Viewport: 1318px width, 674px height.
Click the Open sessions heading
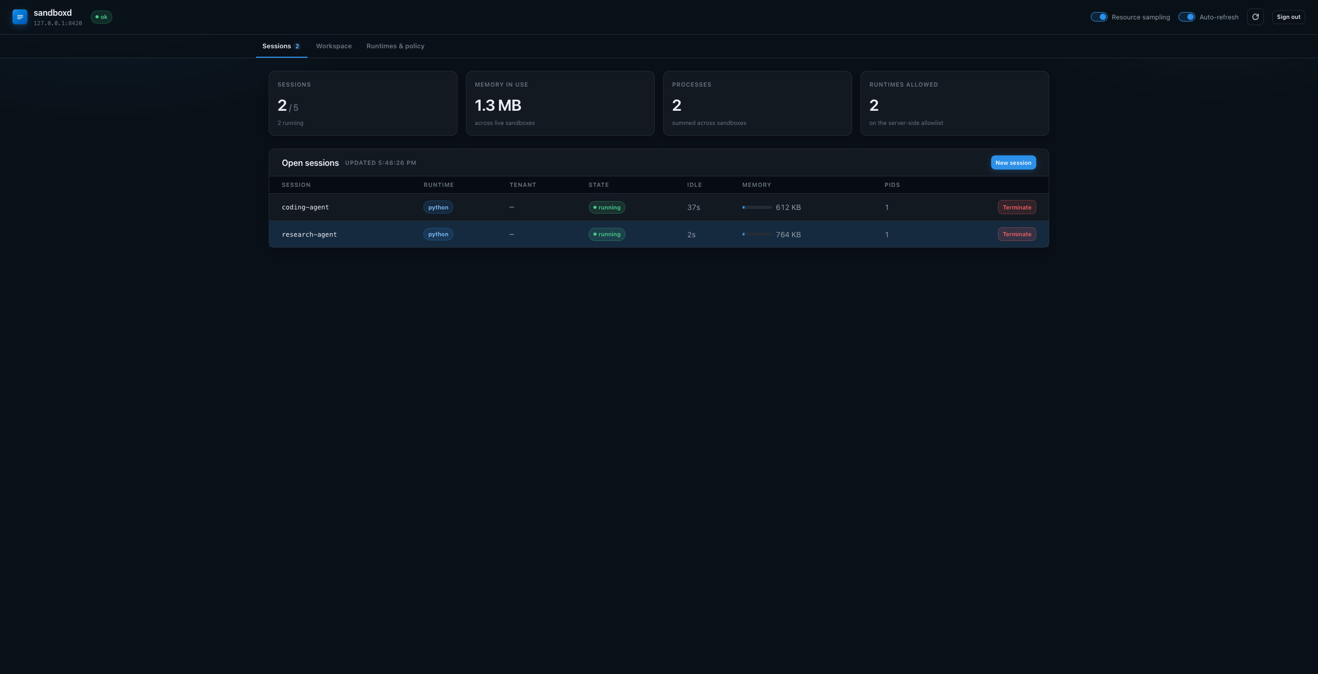(x=310, y=163)
